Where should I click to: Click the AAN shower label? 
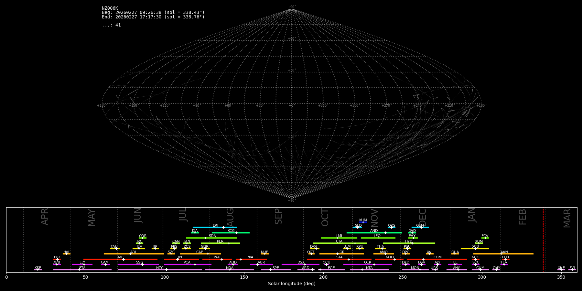coord(504,252)
